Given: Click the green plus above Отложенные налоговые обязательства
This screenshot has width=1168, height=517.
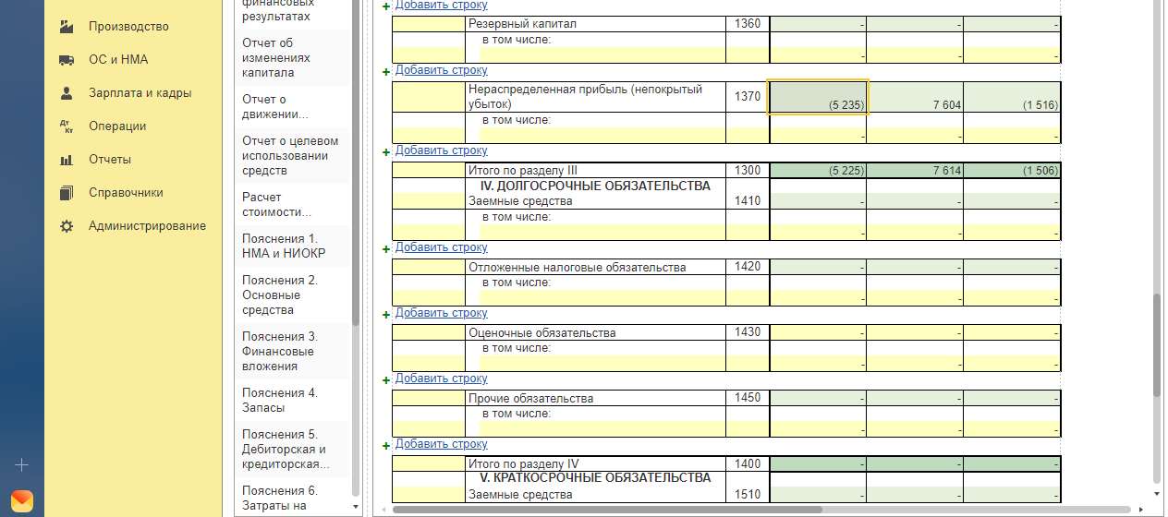Looking at the screenshot, I should [386, 248].
